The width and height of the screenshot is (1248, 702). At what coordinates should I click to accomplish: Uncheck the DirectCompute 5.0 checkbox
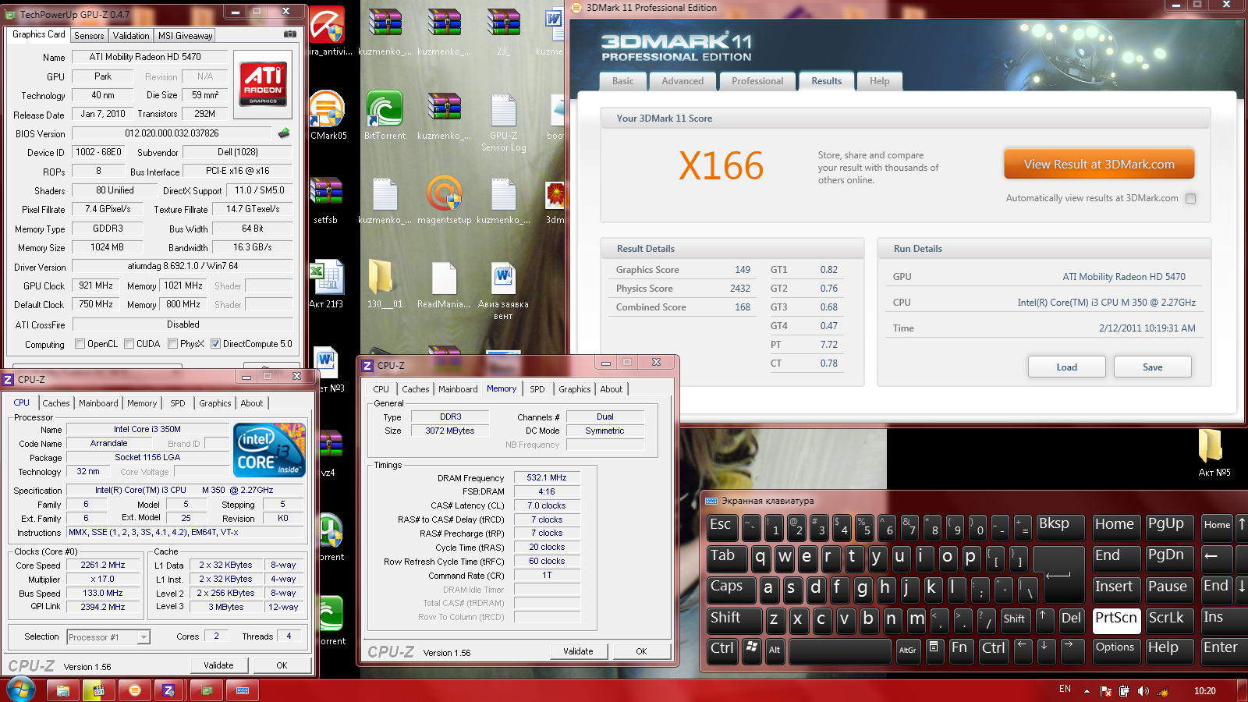(215, 344)
